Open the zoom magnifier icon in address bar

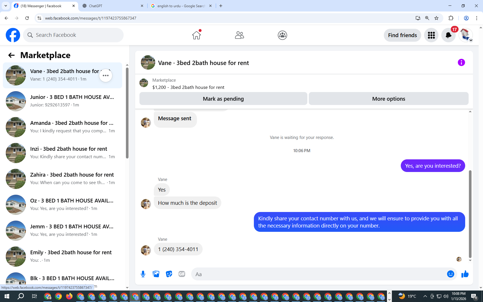pos(427,18)
